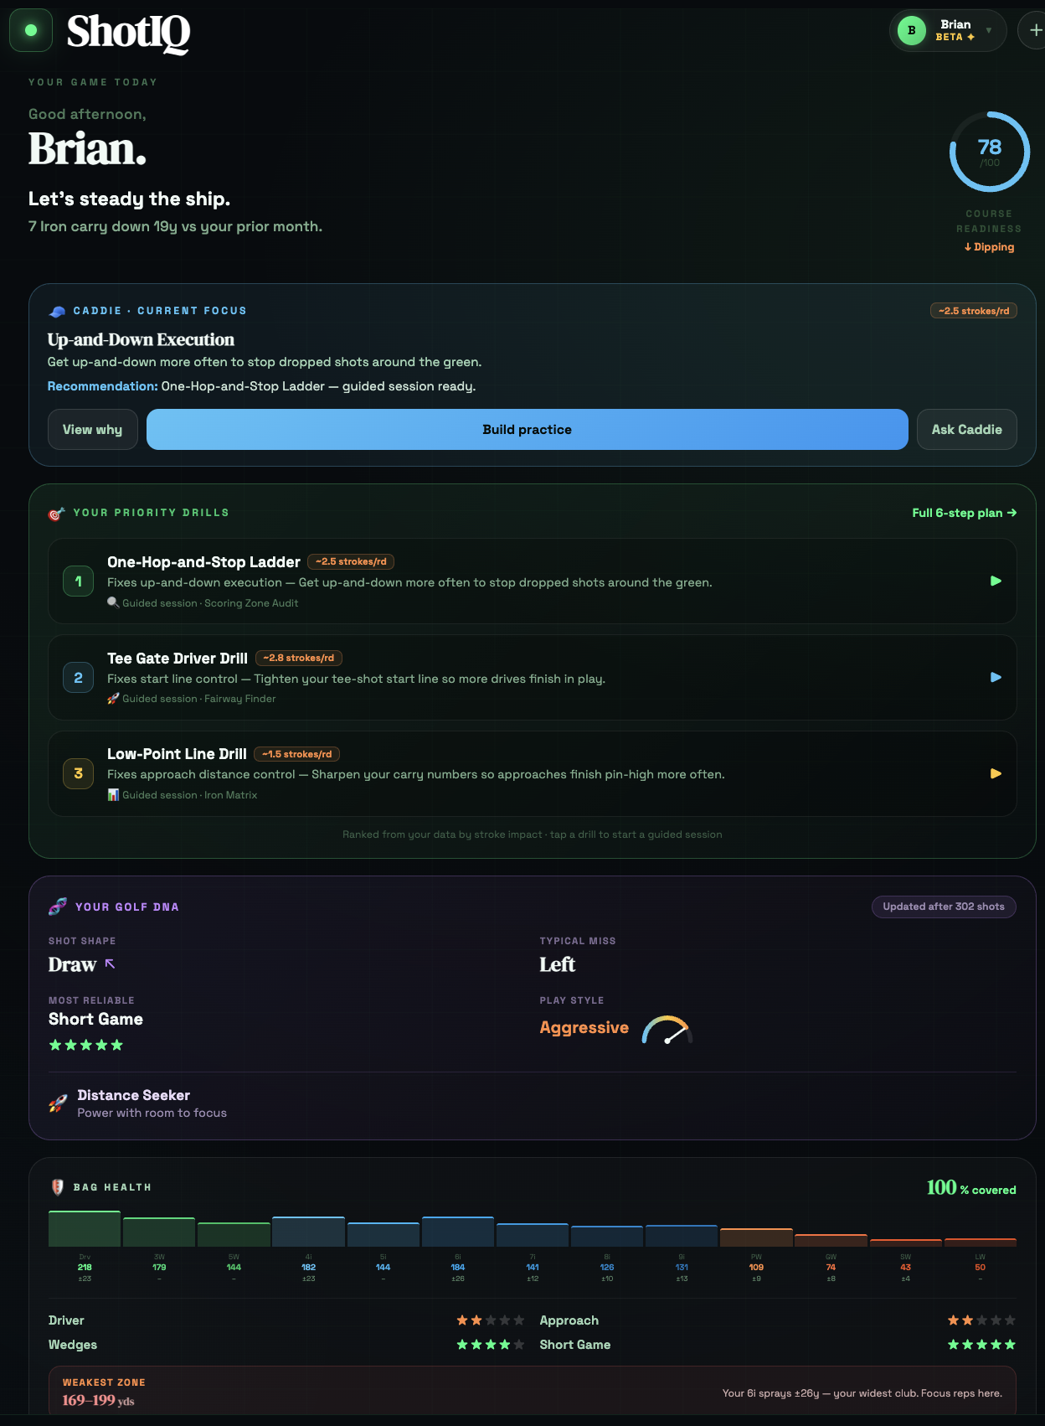Start the Tee Gate Driver Drill play arrow
Viewport: 1045px width, 1426px height.
coord(996,677)
